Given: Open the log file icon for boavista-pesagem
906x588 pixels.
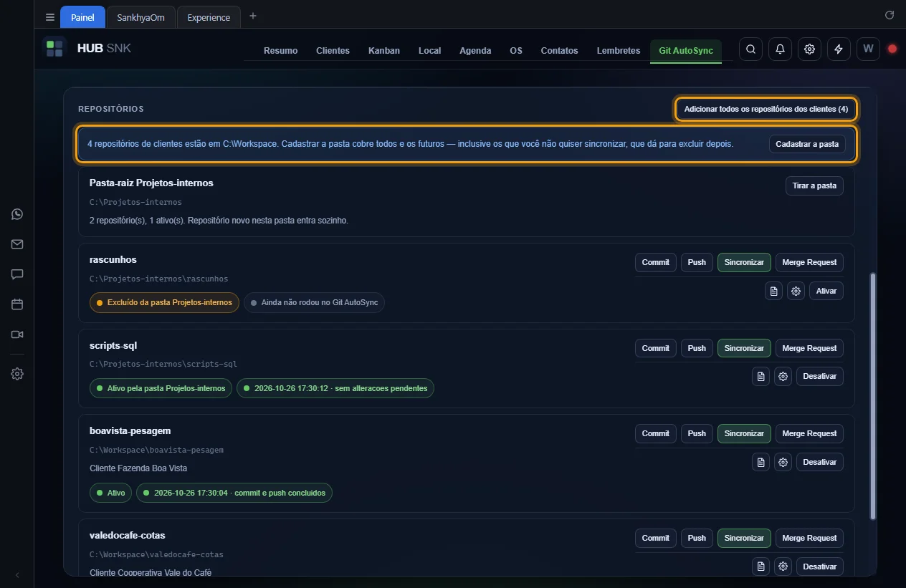Looking at the screenshot, I should pyautogui.click(x=760, y=462).
